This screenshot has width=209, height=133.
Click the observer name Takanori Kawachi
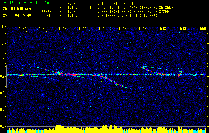[x=117, y=4]
